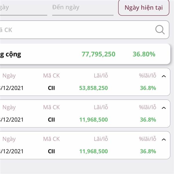Click '%lãi/lỗ' header in second card
This screenshot has height=174, width=174.
[148, 107]
